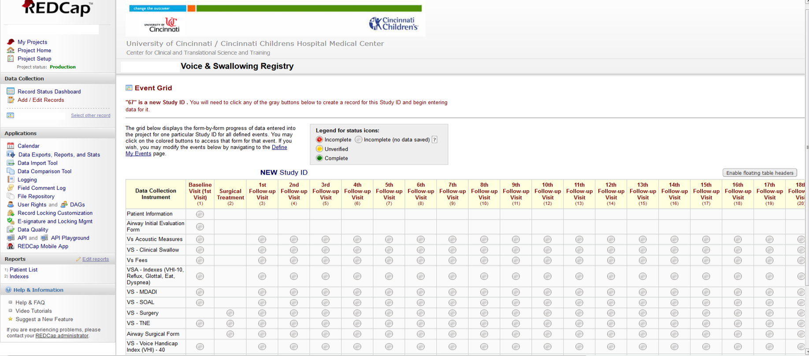Click the Logging icon in sidebar
Screen dimensions: 809x356
pyautogui.click(x=11, y=180)
